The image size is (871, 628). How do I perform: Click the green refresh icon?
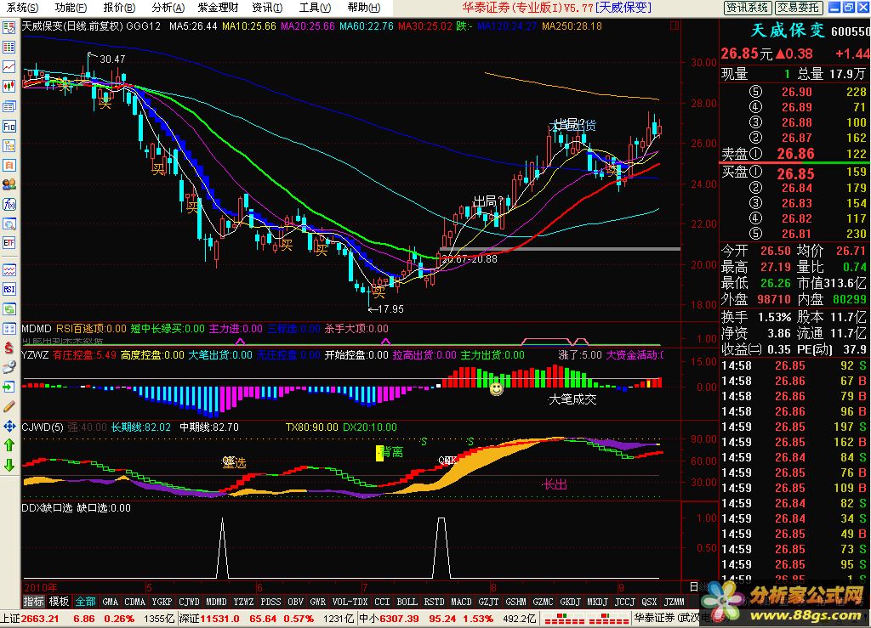click(9, 309)
